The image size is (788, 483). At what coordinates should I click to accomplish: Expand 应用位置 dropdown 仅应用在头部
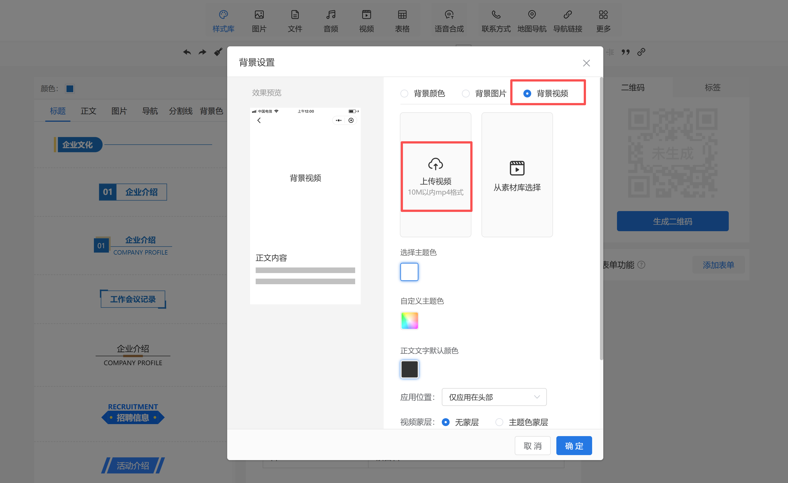[x=494, y=397]
